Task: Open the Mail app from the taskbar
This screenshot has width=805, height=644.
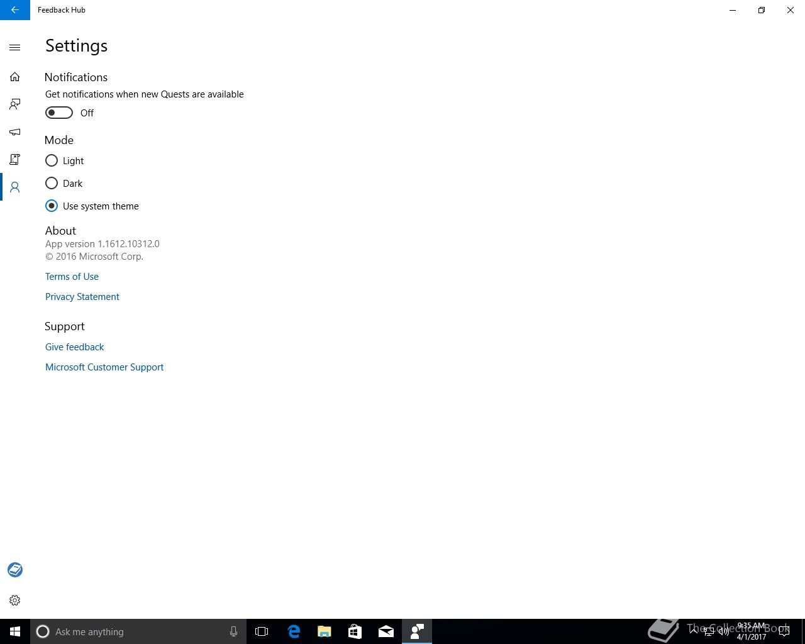Action: click(386, 631)
